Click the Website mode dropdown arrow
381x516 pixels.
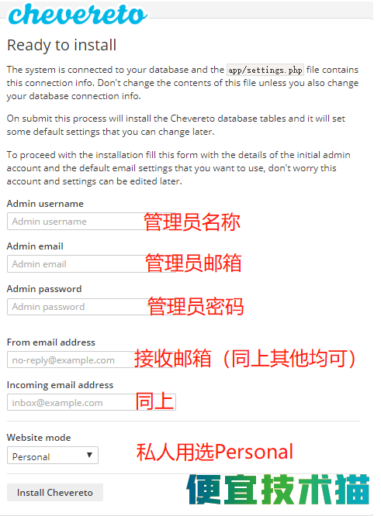89,455
